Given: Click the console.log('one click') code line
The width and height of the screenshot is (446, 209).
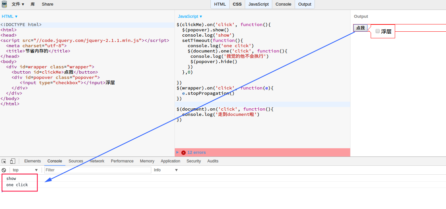Looking at the screenshot, I should point(221,46).
